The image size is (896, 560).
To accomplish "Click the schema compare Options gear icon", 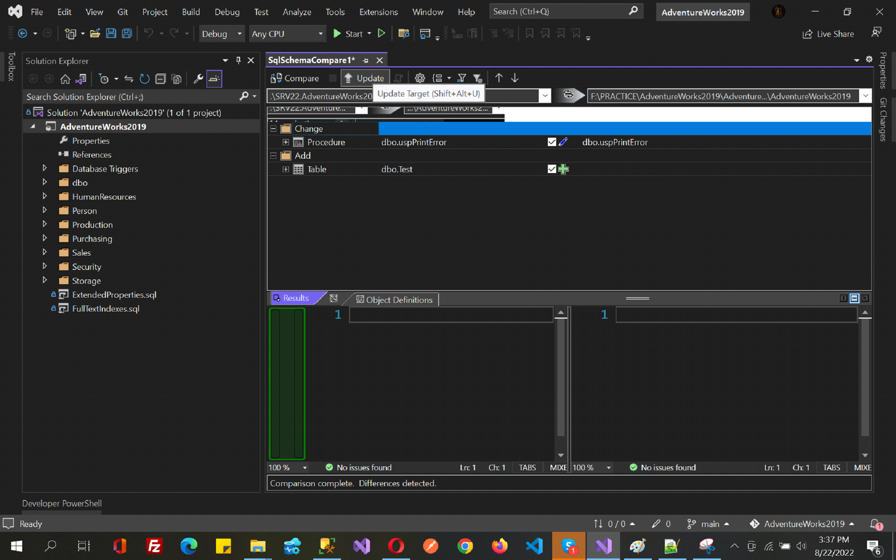I will pos(420,78).
